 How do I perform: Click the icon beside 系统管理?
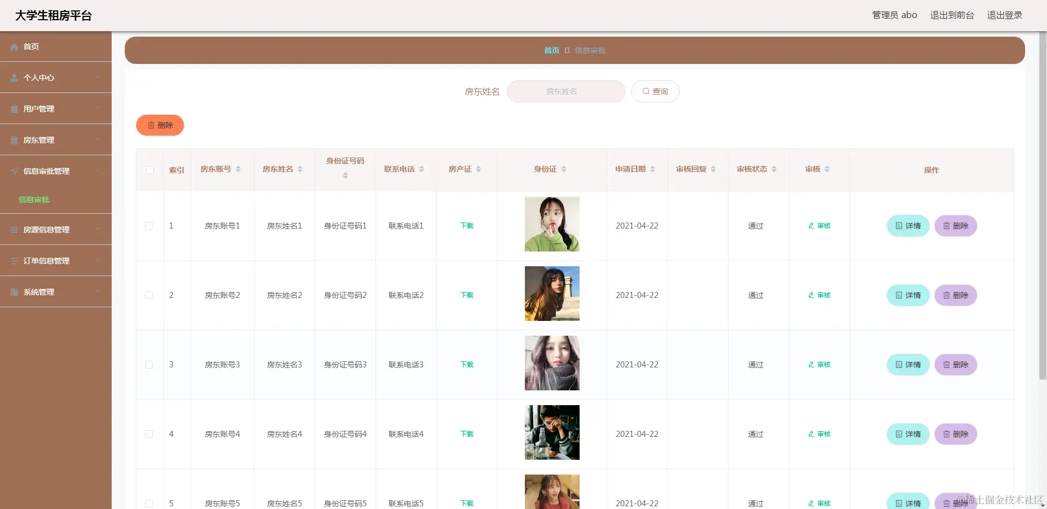pos(14,292)
